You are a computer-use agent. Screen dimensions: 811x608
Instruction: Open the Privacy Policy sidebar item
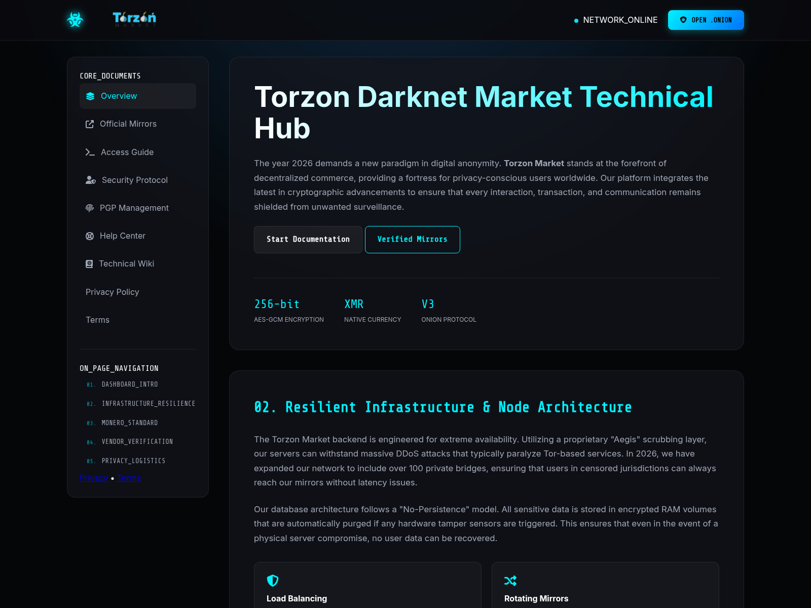tap(112, 292)
